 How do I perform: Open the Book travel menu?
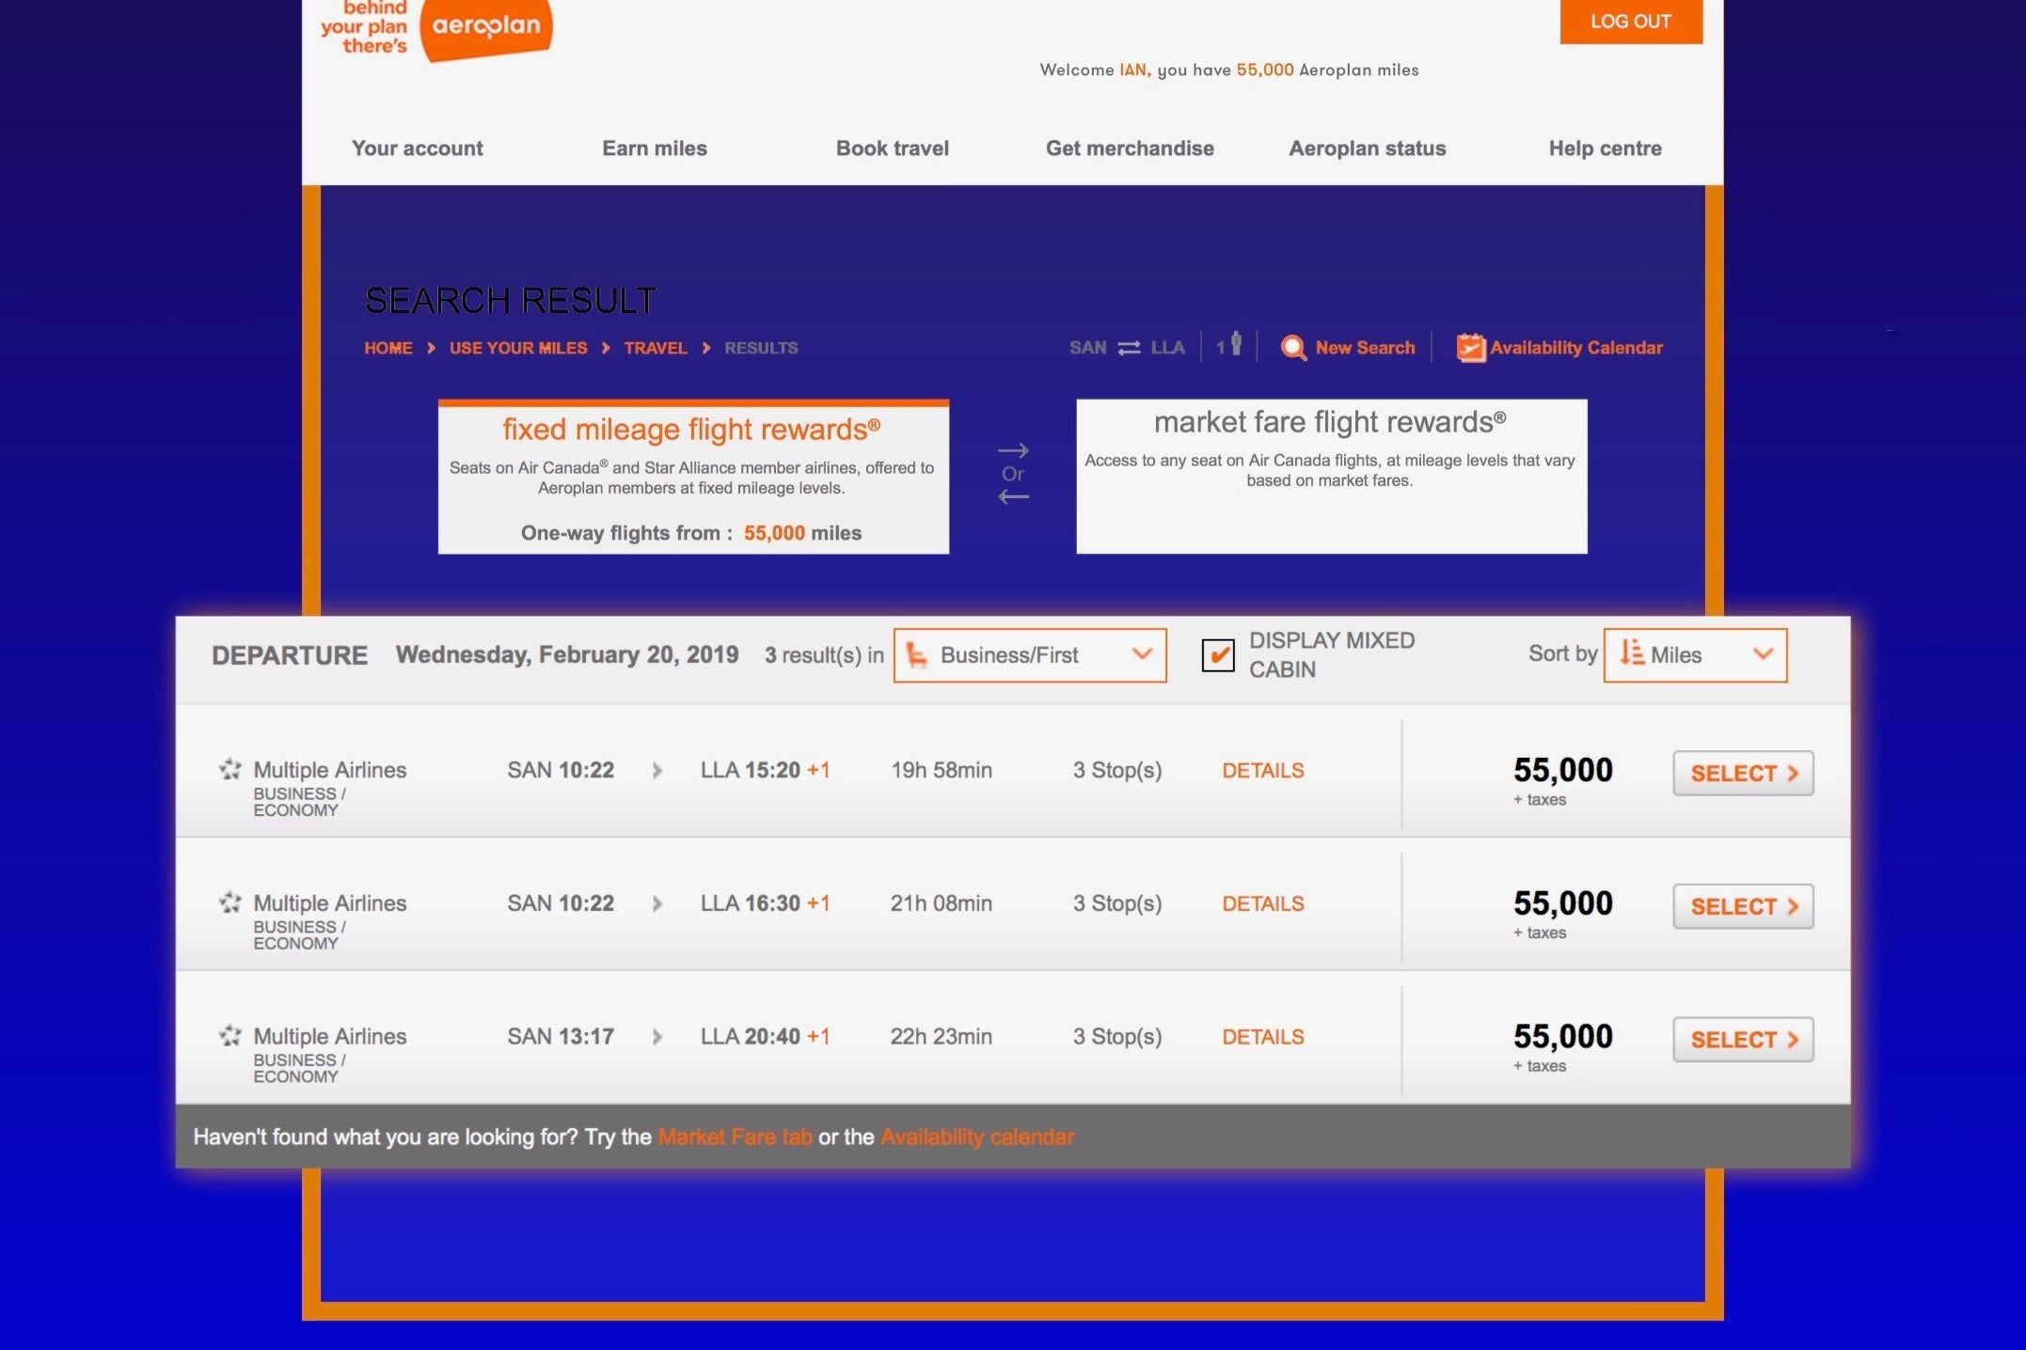coord(892,149)
